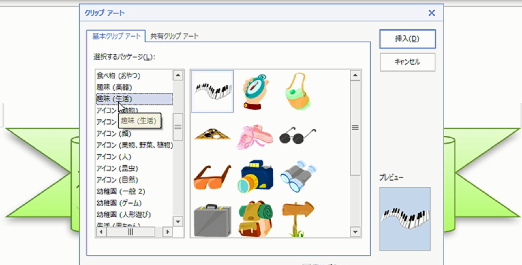The image size is (522, 265).
Task: Select the black round sunglasses clip art
Action: pos(297,136)
